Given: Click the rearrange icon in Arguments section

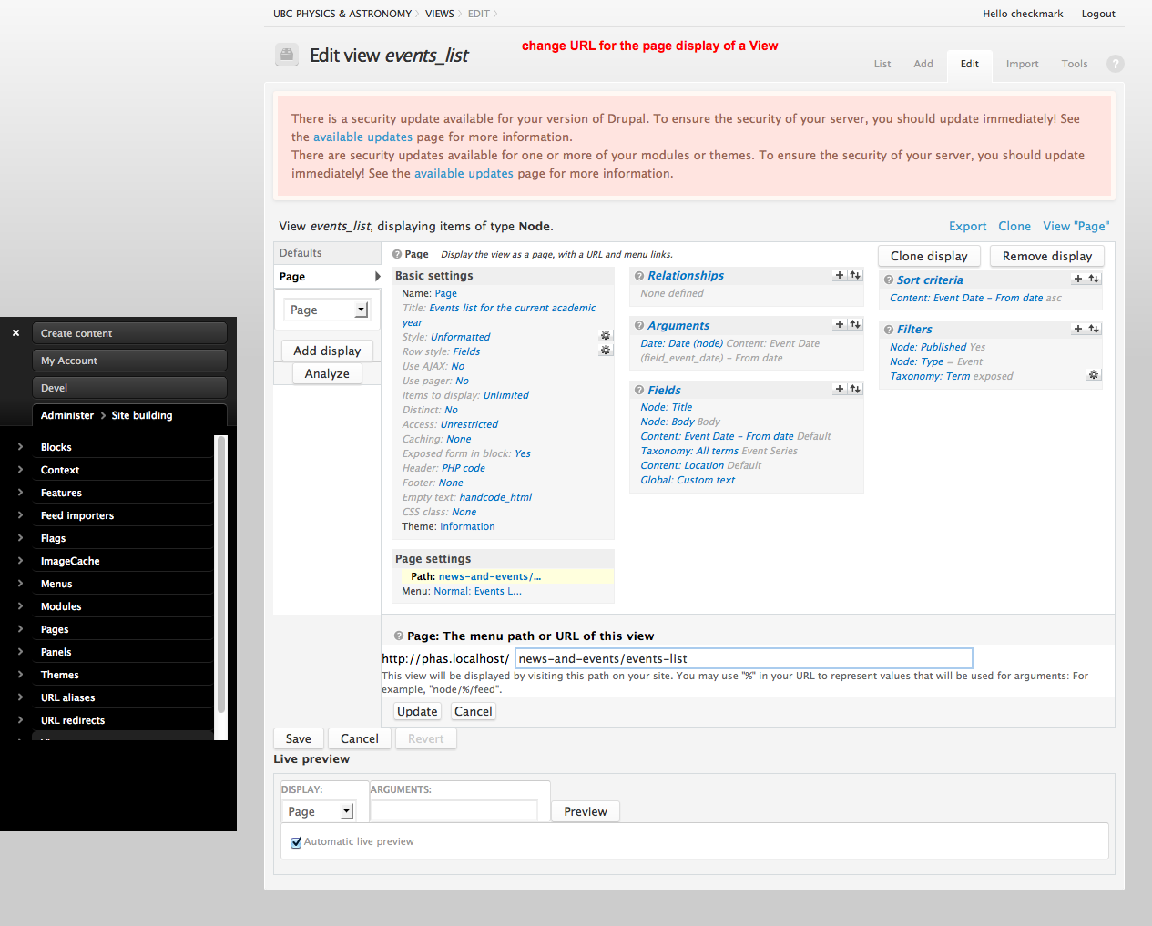Looking at the screenshot, I should [x=854, y=324].
